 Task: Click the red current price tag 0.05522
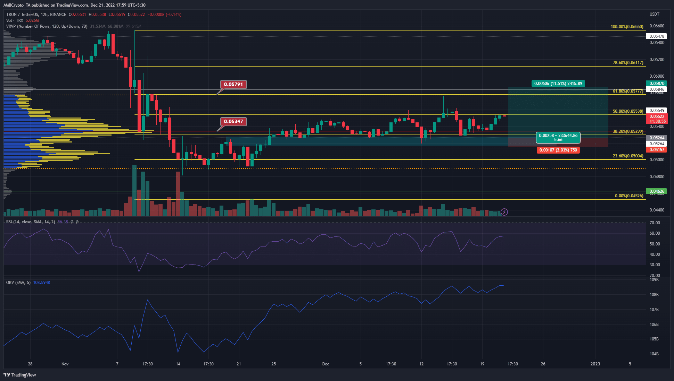pos(657,117)
